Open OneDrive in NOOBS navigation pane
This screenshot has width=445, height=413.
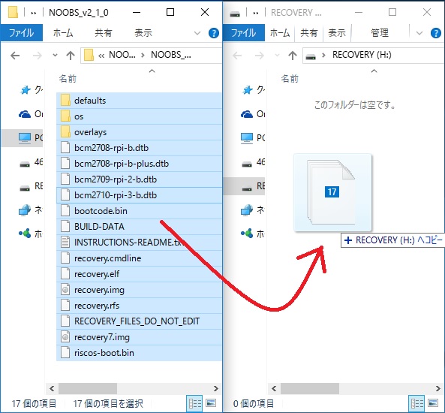32,114
